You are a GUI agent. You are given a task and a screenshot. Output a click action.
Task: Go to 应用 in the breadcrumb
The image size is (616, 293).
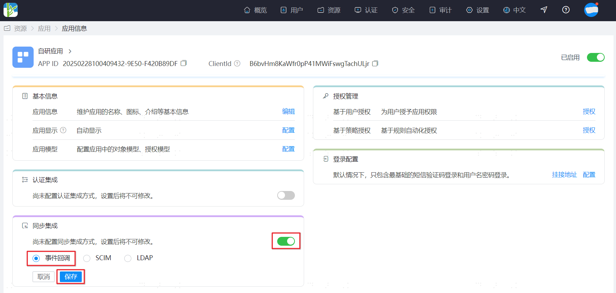44,29
